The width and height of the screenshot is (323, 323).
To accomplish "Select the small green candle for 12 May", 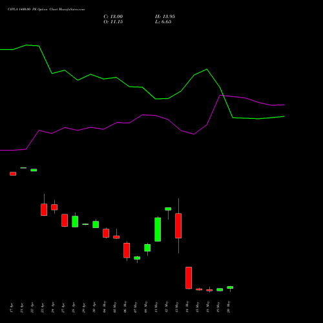I will pos(168,209).
